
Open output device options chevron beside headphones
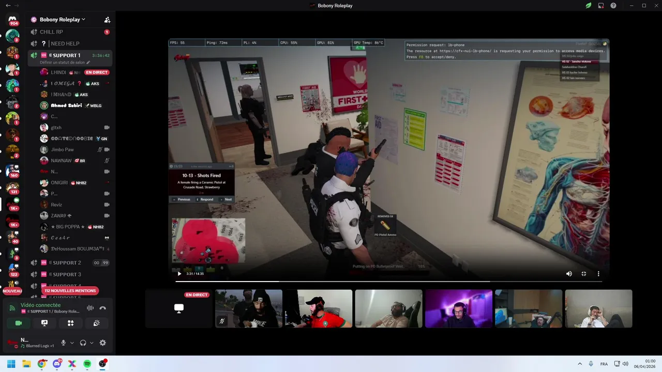[x=92, y=343]
